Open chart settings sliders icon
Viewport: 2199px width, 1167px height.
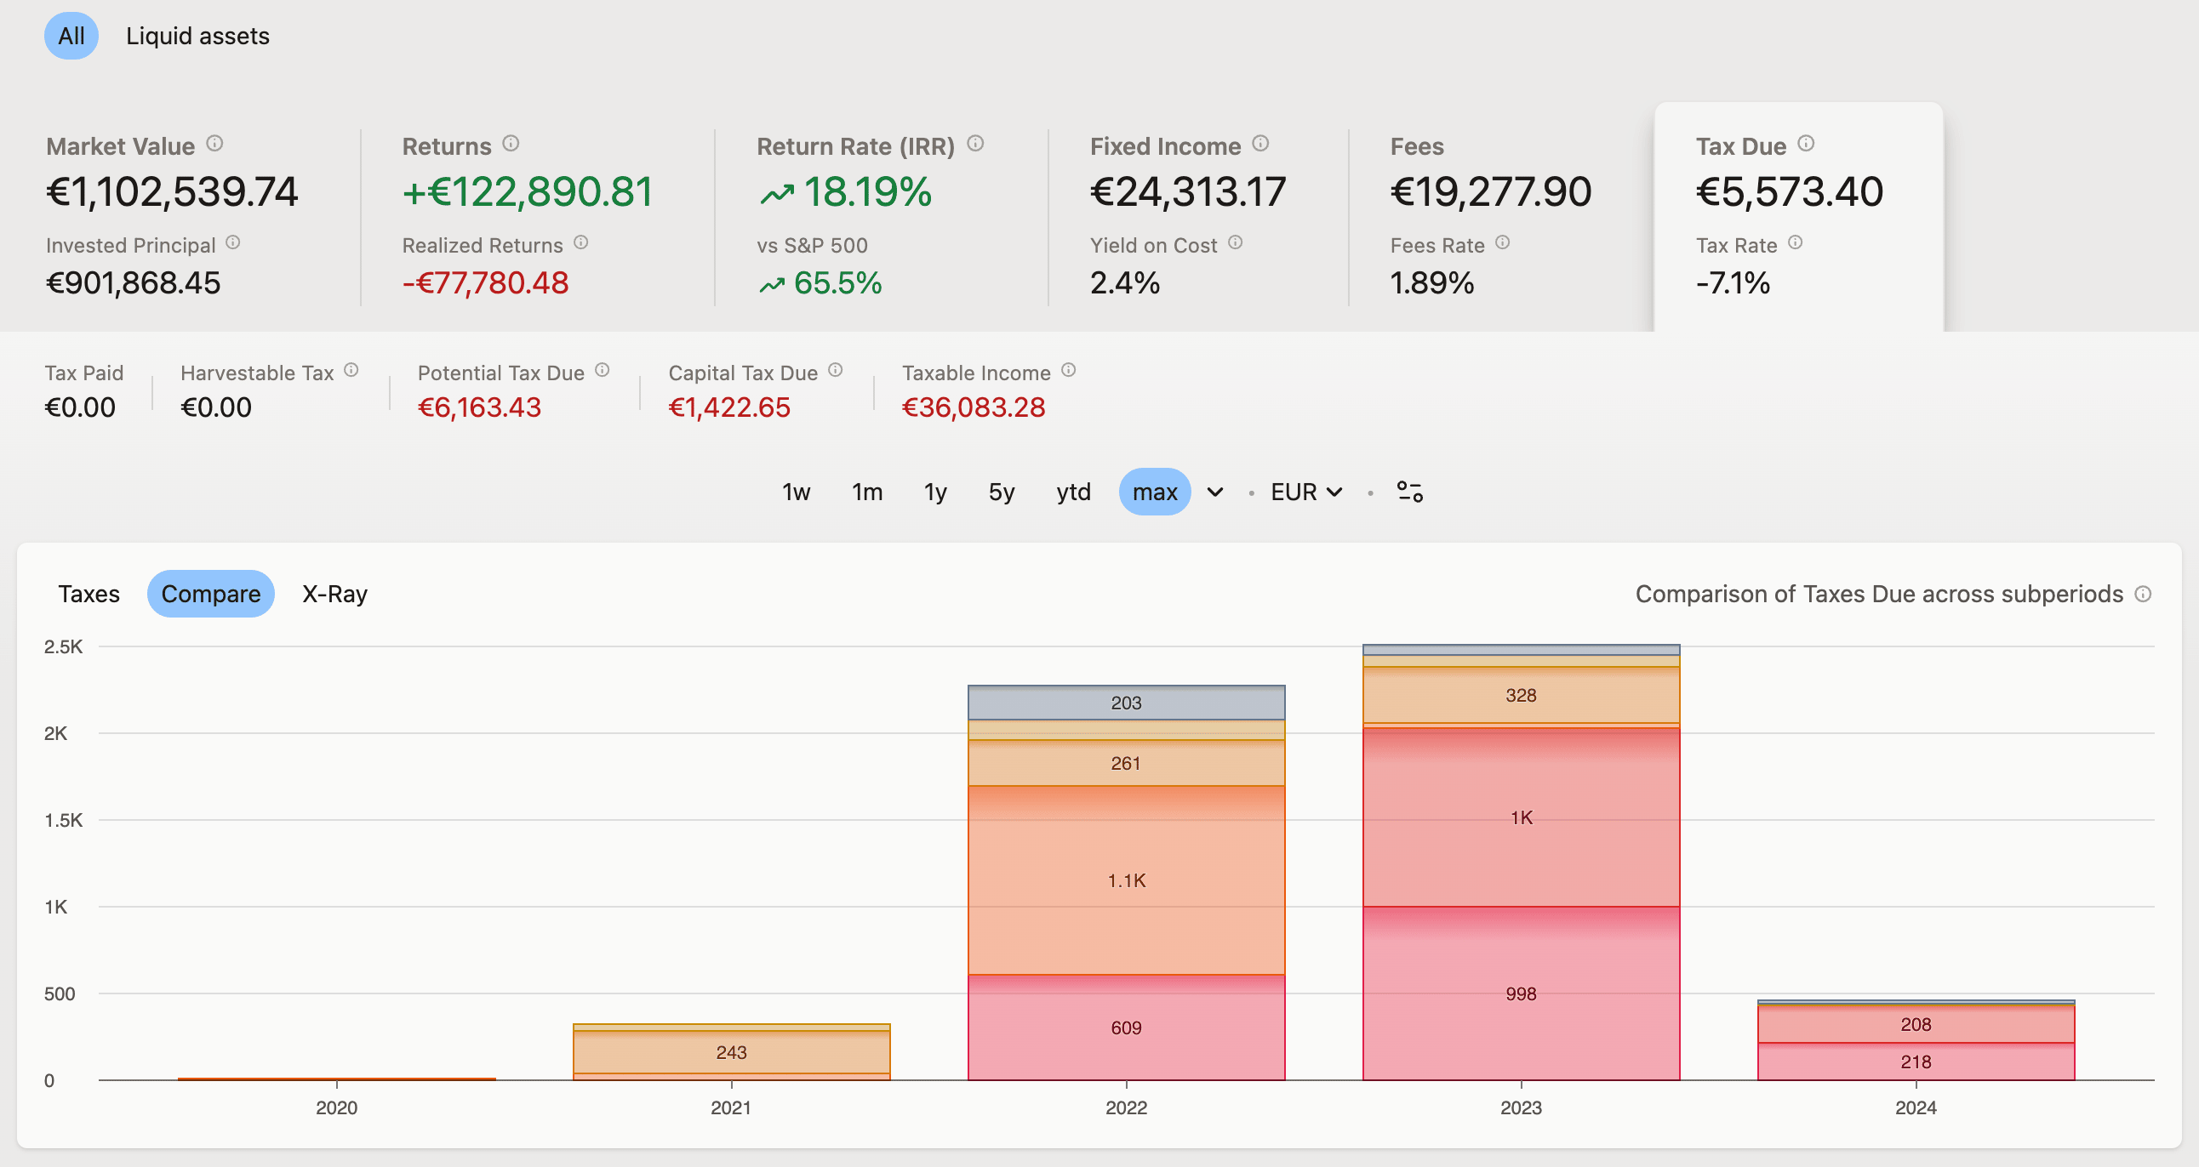click(x=1409, y=492)
